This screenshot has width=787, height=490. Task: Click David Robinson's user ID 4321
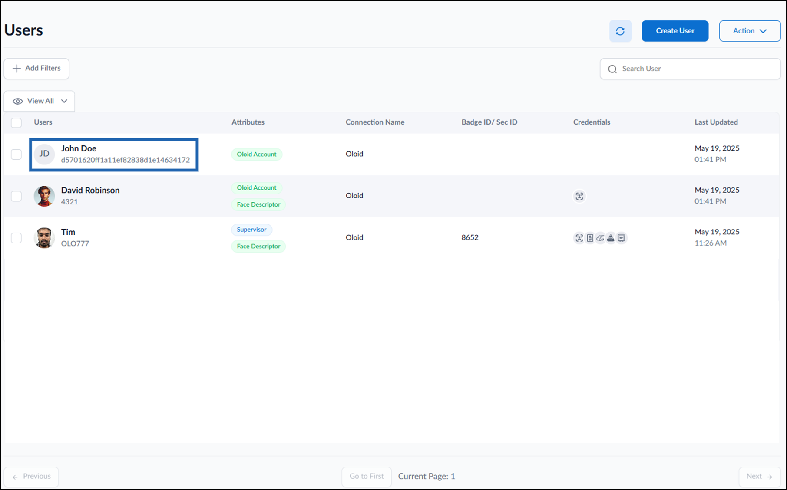69,202
